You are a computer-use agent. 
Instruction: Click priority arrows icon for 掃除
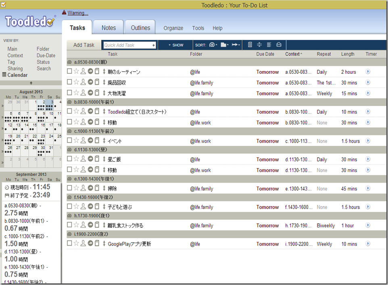pyautogui.click(x=104, y=188)
